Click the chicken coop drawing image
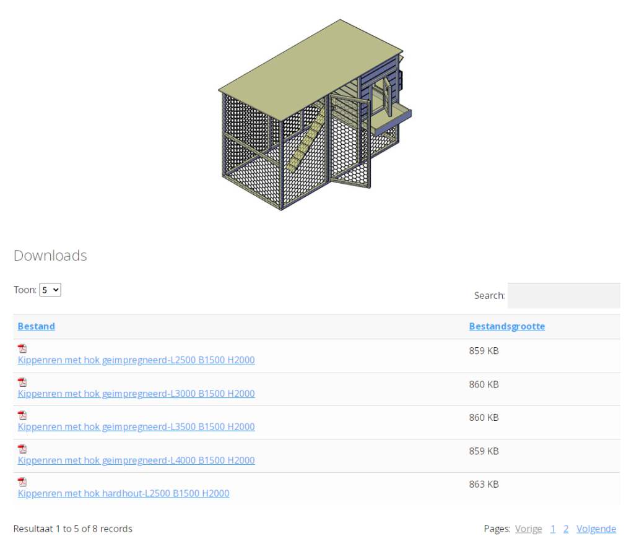The height and width of the screenshot is (544, 634). pos(315,114)
